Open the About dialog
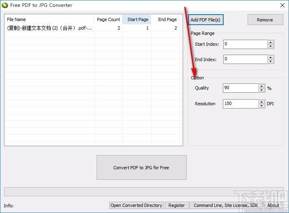This screenshot has width=289, height=213. pyautogui.click(x=273, y=205)
